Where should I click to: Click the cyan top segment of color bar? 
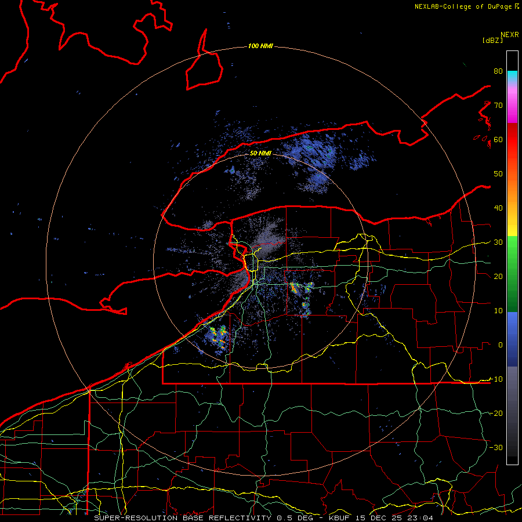pos(512,76)
